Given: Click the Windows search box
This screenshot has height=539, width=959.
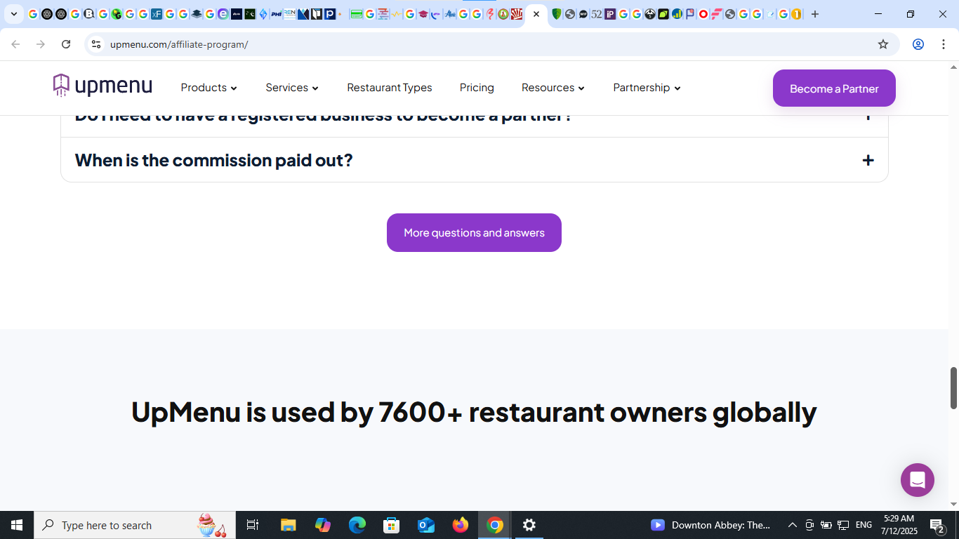Looking at the screenshot, I should click(135, 525).
